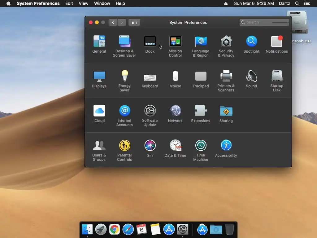Screen dimensions: 317x238
Task: Open Applications folder stack in Dock
Action: [202, 229]
